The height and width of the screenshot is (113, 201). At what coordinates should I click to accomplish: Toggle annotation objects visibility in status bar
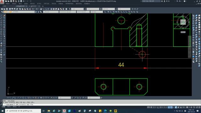tap(176, 107)
